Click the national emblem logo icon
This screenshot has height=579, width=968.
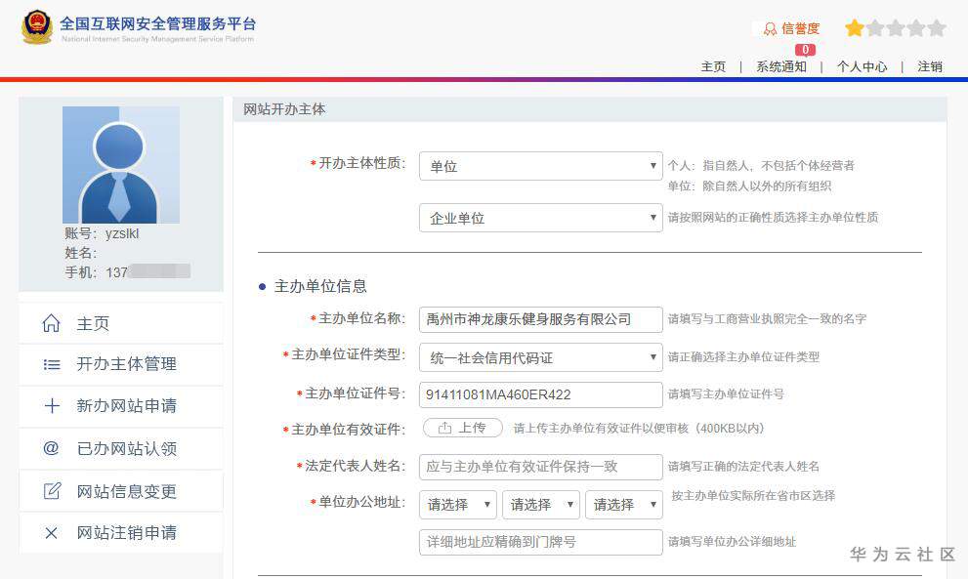pos(37,27)
